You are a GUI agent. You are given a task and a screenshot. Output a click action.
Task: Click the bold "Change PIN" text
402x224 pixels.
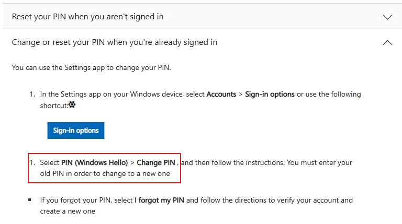click(x=156, y=162)
